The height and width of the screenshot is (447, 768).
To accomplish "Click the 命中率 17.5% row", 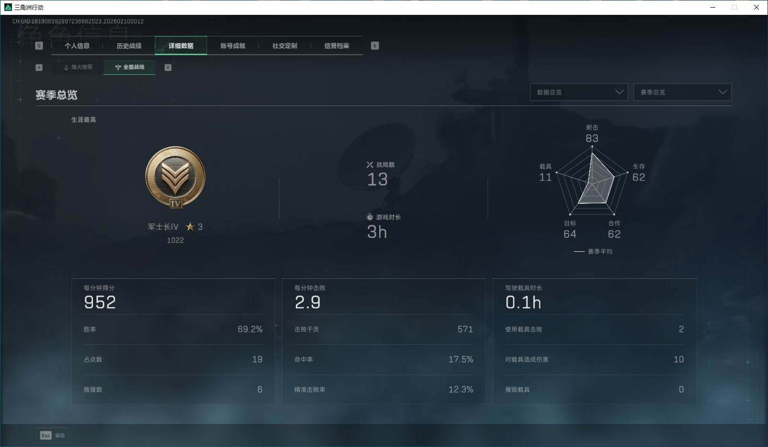I will (x=384, y=359).
